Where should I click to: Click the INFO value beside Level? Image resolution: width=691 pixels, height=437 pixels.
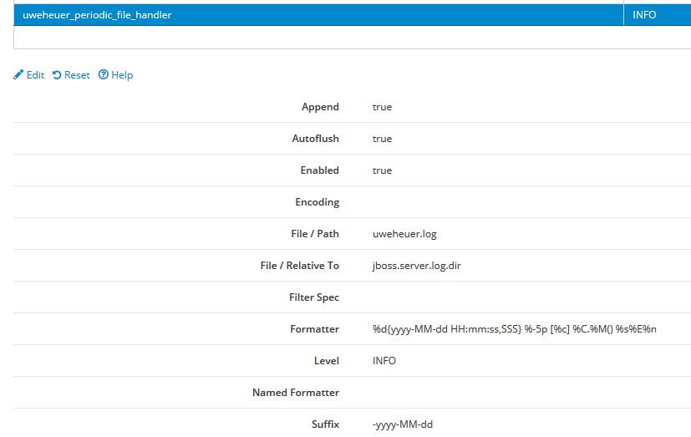384,361
